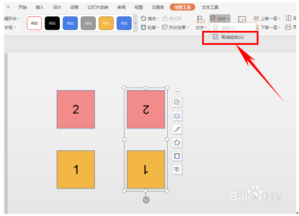
Task: Select the upright yellow square labeled 1
Action: pos(75,169)
